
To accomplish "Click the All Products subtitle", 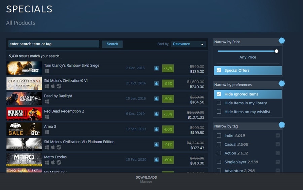I will 21,23.
